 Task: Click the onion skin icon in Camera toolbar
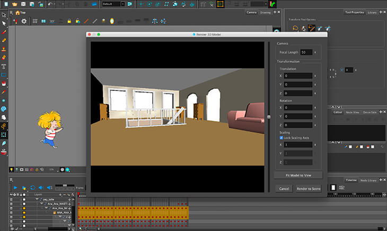(x=112, y=21)
